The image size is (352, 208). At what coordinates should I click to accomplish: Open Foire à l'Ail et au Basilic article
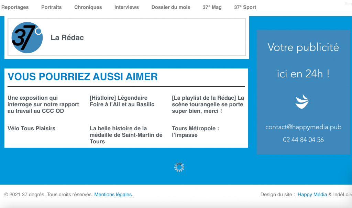(x=122, y=101)
